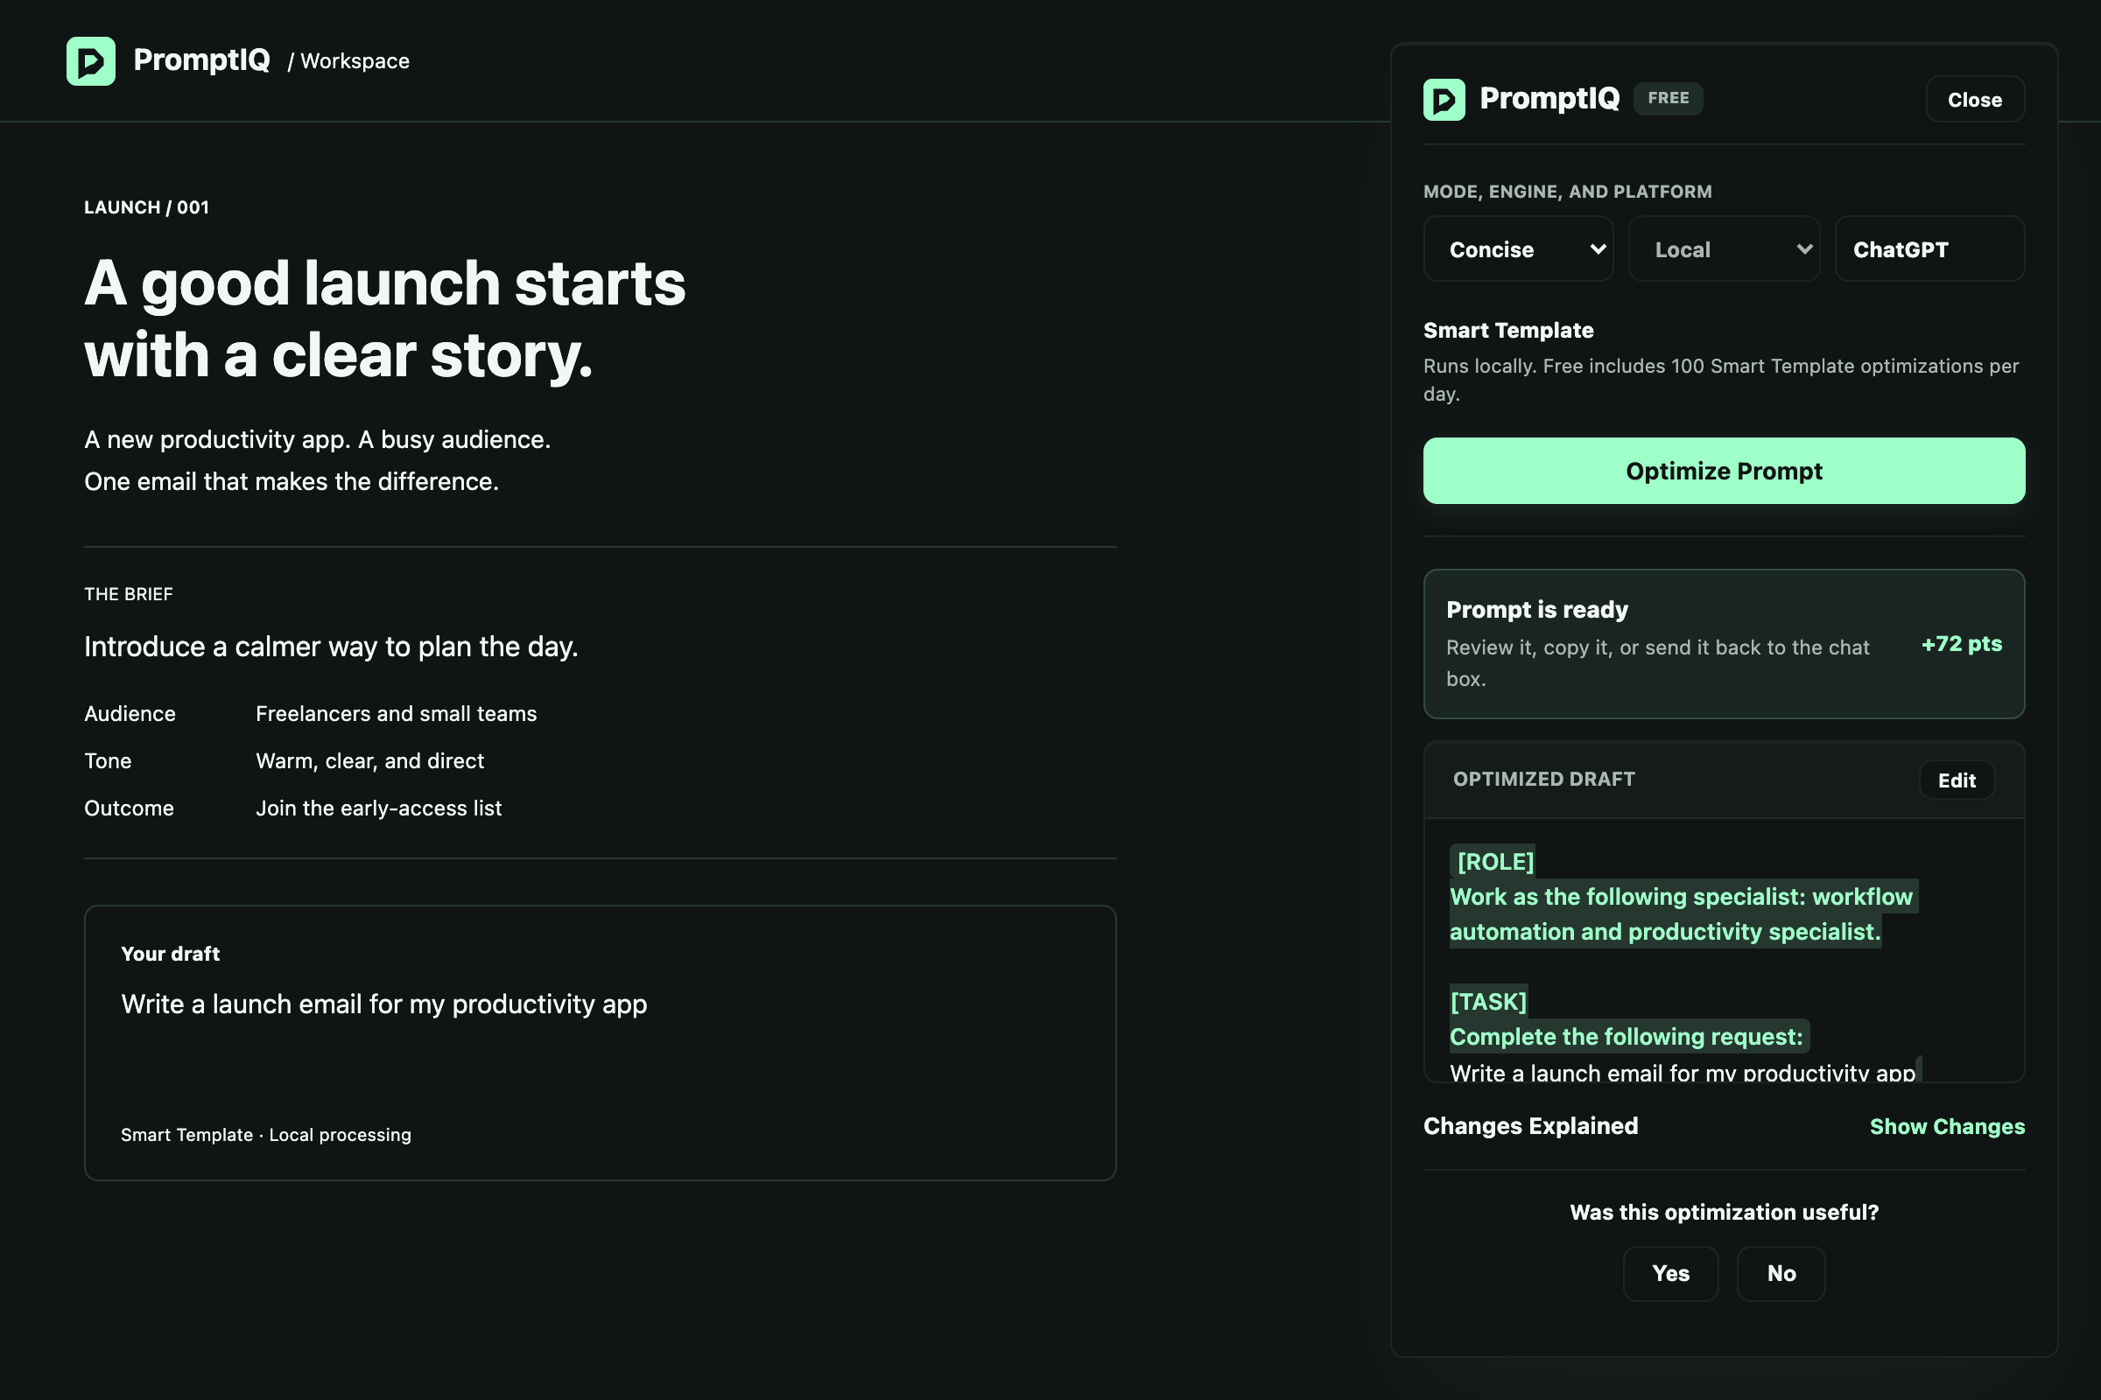Click 'Warm, clear, and direct' tone value
Screen dimensions: 2101x1400
[369, 760]
